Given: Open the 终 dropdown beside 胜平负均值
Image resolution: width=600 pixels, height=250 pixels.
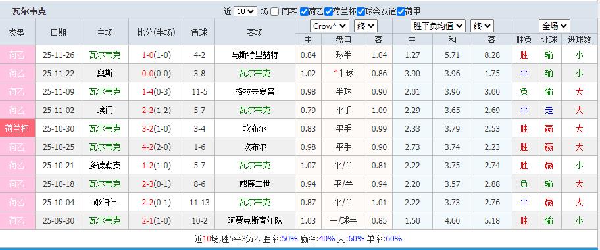Looking at the screenshot, I should coord(482,26).
